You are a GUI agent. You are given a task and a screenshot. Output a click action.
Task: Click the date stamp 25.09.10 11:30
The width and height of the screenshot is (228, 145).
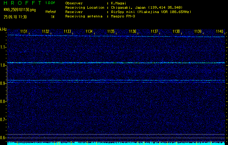(15, 17)
